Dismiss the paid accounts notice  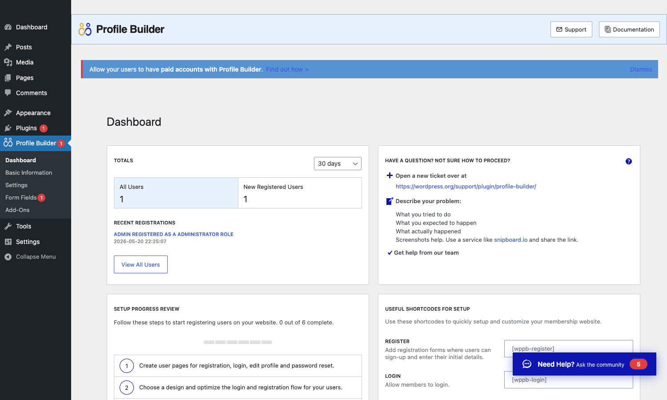[x=641, y=69]
